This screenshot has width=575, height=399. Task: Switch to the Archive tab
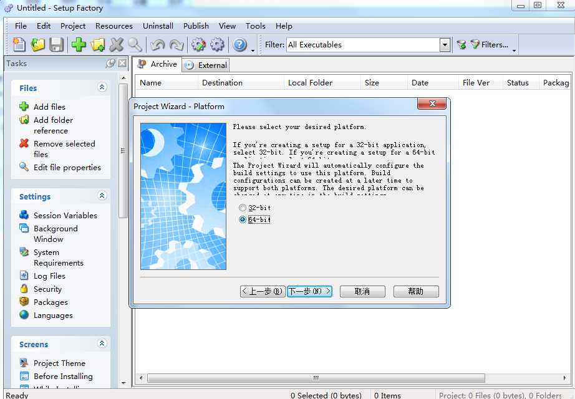pyautogui.click(x=157, y=64)
